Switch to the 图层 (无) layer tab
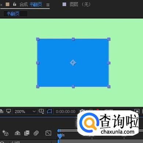The width and height of the screenshot is (143, 143). [x=77, y=4]
